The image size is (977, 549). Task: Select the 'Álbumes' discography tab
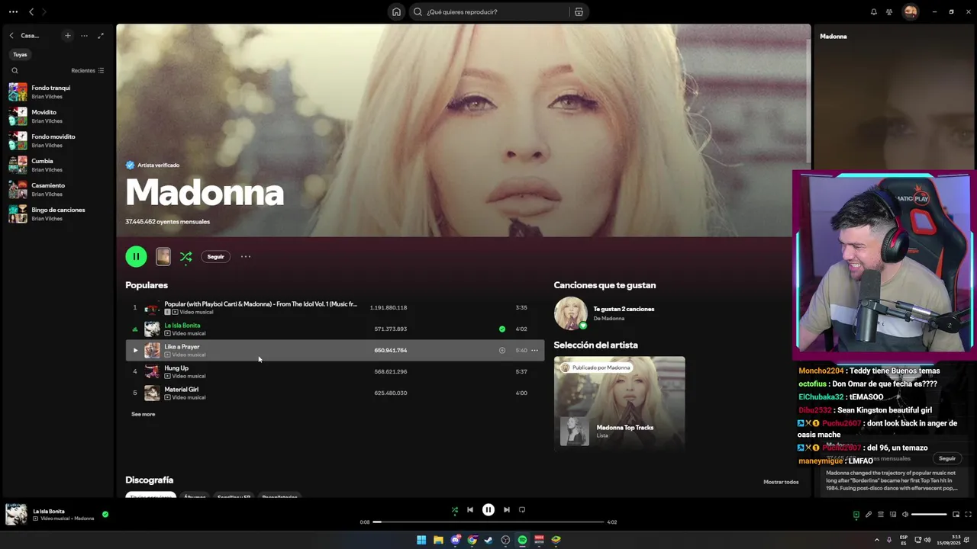click(x=195, y=496)
